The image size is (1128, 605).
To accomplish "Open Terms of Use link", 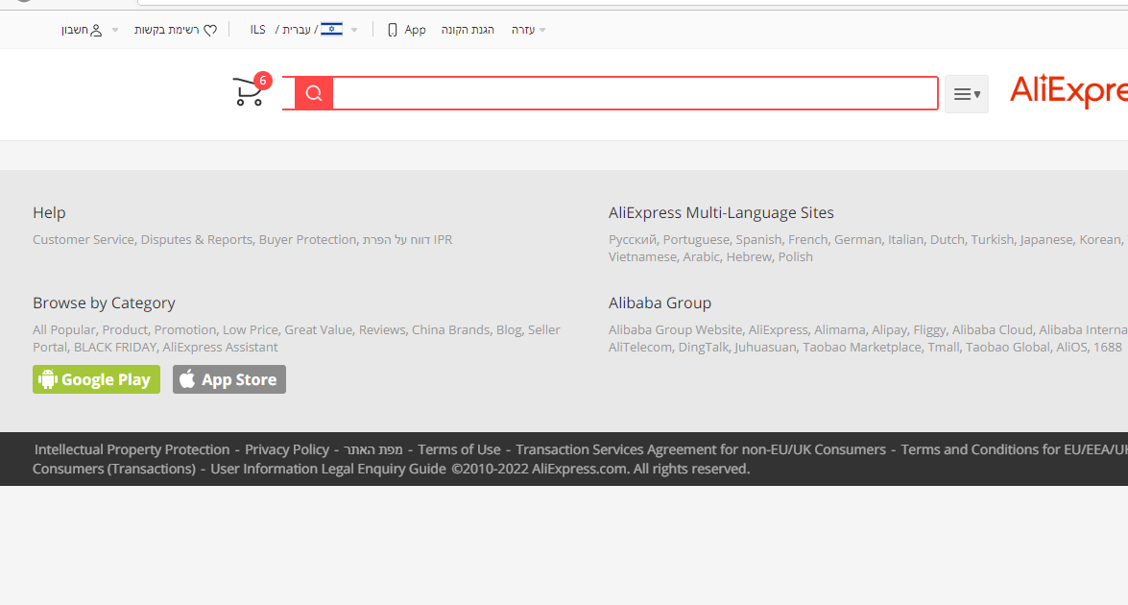I will [459, 449].
